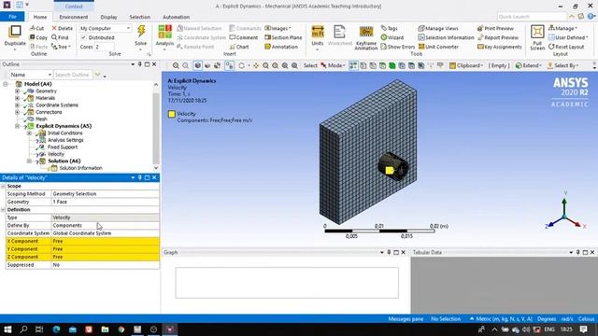Screen dimensions: 598x336
Task: Switch to the Selection tab
Action: coord(139,17)
